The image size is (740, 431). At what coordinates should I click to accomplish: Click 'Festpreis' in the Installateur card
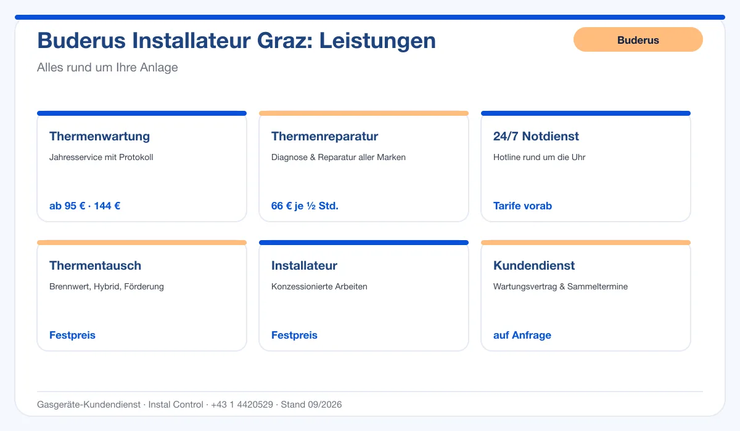click(294, 335)
